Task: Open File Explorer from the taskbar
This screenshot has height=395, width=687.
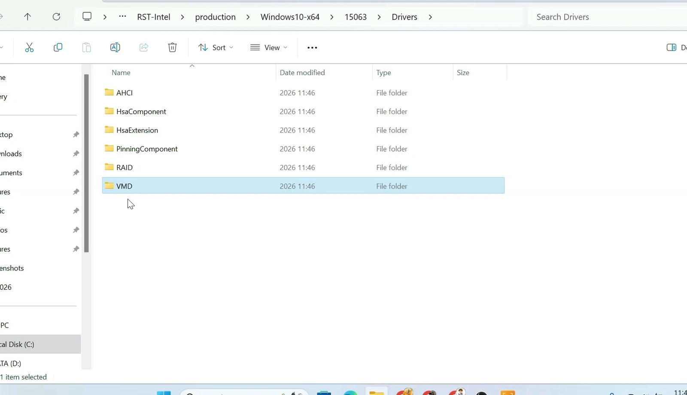Action: [377, 392]
